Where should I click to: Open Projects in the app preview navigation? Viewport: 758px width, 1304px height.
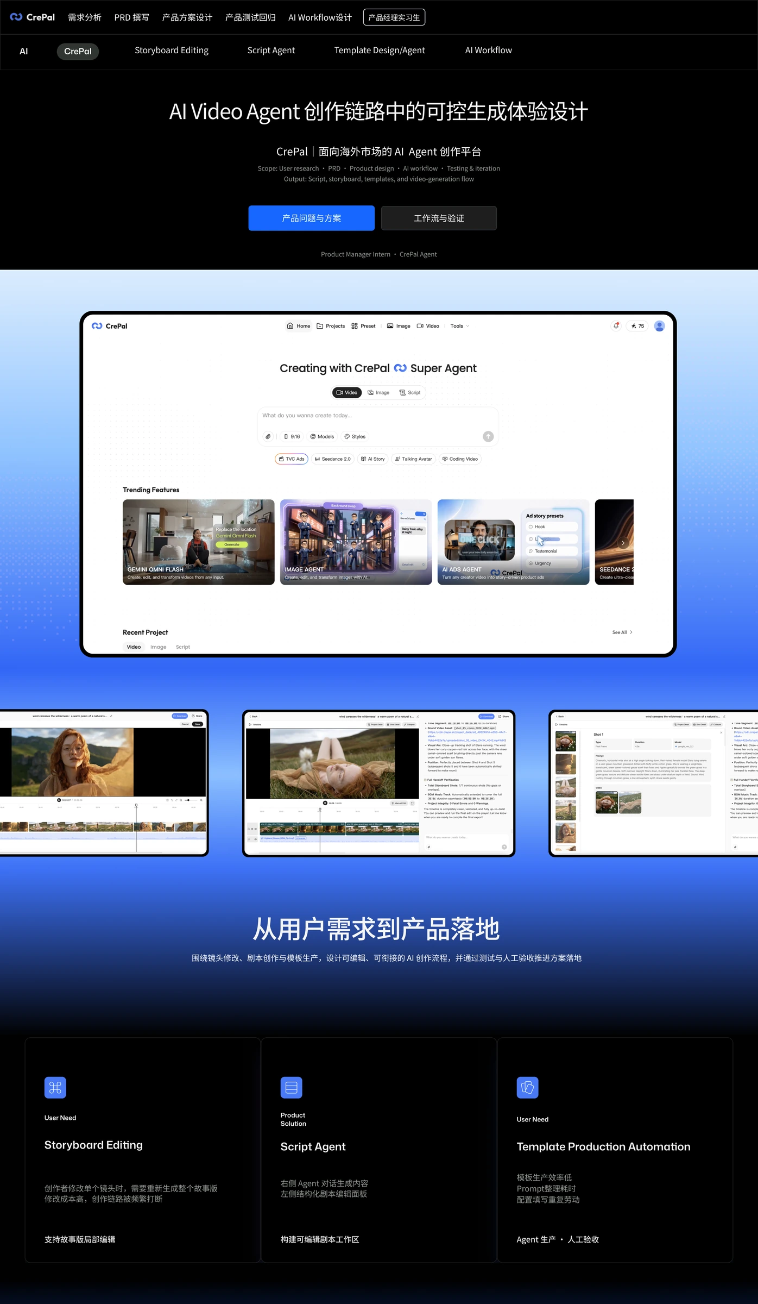tap(331, 326)
